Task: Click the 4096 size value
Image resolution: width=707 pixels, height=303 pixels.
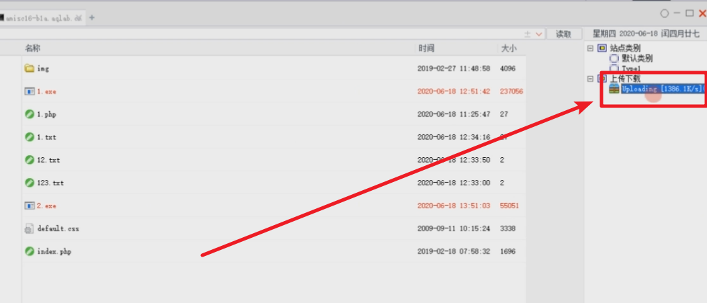Action: coord(507,69)
